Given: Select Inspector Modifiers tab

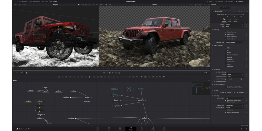Looking at the screenshot, I should coord(234,8).
